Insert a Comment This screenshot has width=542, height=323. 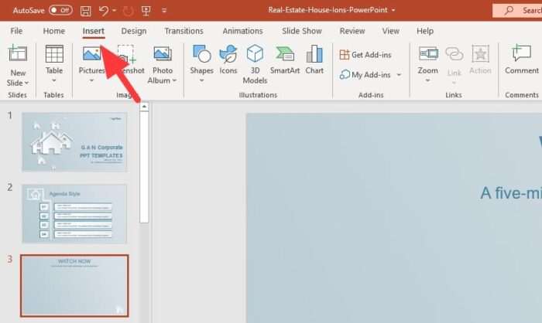tap(522, 59)
